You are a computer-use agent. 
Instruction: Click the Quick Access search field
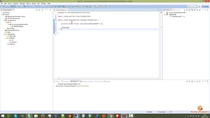(191, 7)
